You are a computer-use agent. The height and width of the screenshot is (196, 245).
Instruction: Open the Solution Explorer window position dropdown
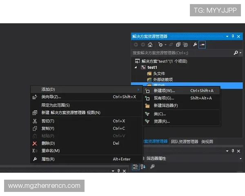point(227,36)
